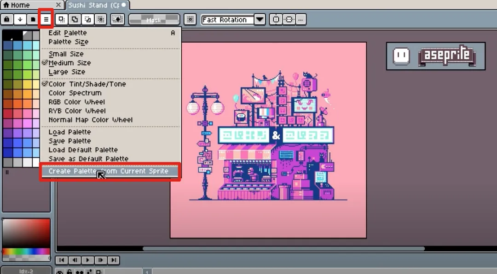
Task: Go to the first frame
Action: [x=62, y=260]
